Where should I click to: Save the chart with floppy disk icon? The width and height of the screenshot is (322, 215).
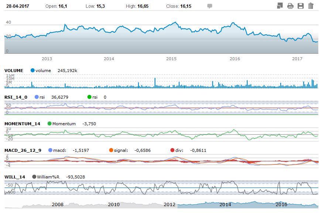pyautogui.click(x=301, y=6)
